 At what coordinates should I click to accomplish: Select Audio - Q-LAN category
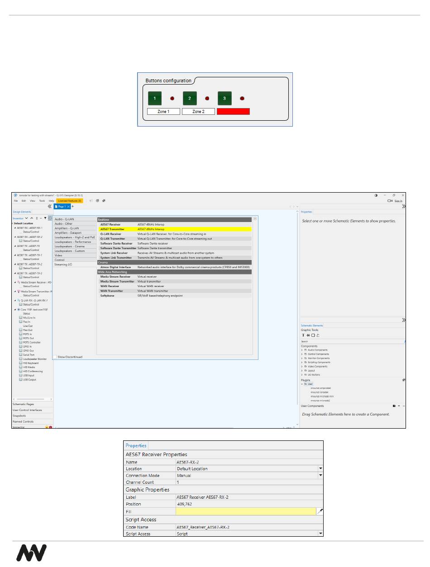click(x=75, y=219)
